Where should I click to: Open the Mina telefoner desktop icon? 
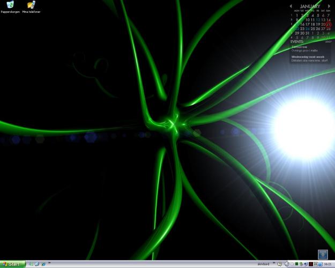coord(31,6)
